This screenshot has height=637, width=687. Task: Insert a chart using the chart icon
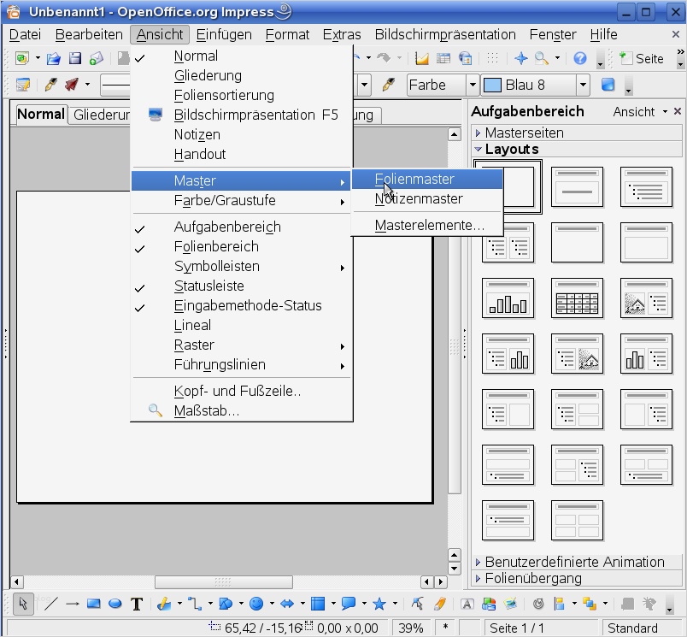pyautogui.click(x=421, y=58)
